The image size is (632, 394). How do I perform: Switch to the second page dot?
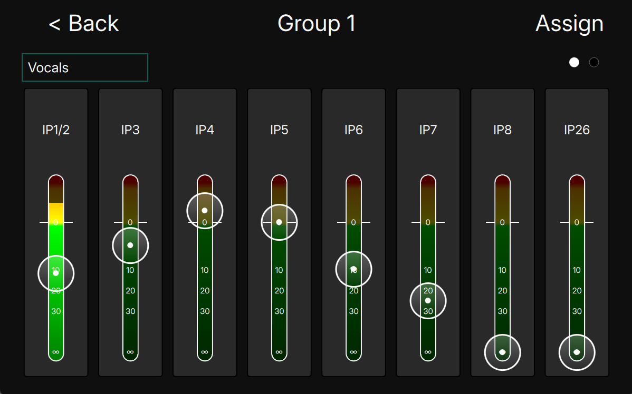coord(594,63)
